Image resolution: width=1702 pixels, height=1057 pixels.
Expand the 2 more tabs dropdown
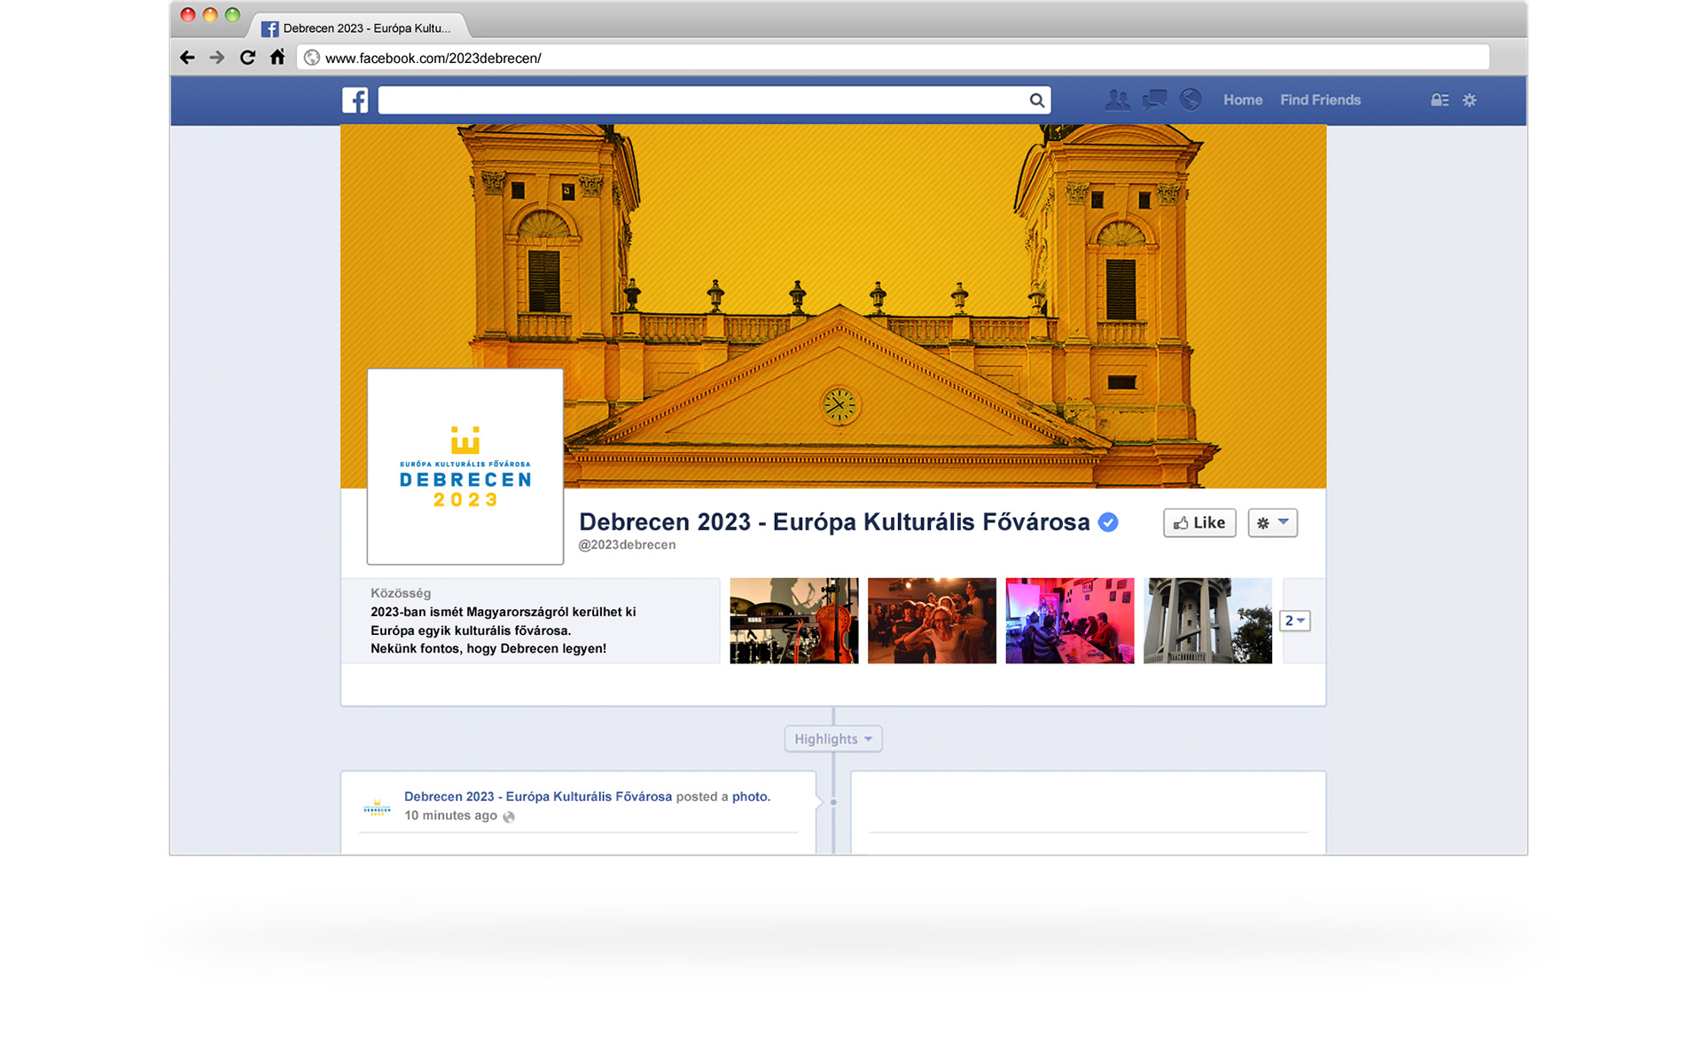tap(1294, 621)
